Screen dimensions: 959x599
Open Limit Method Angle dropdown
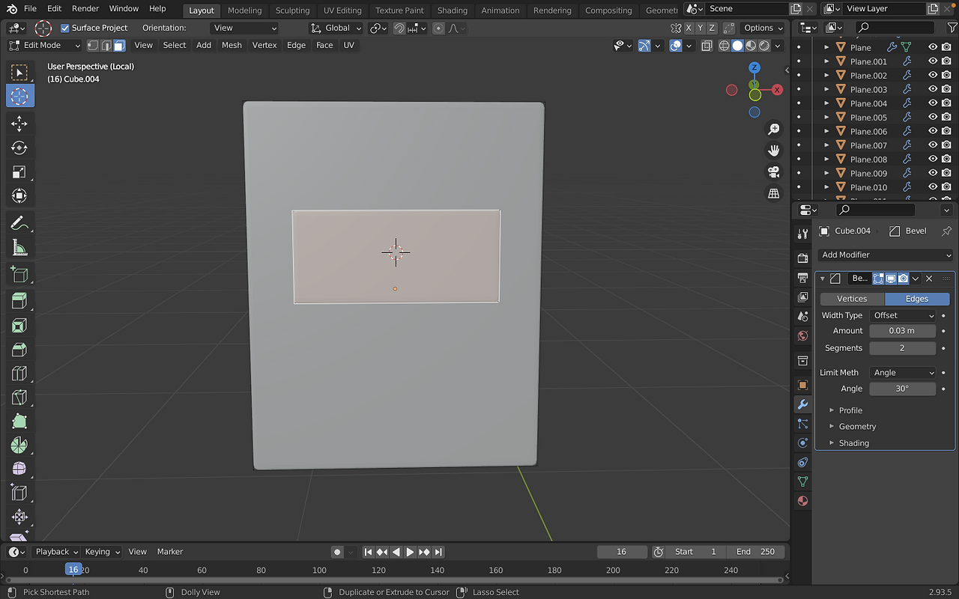[x=903, y=372]
